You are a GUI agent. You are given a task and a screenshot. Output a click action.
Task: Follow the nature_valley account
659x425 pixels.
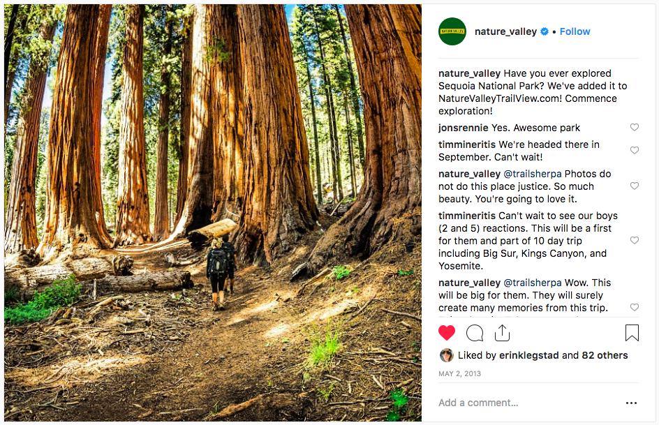[x=575, y=31]
